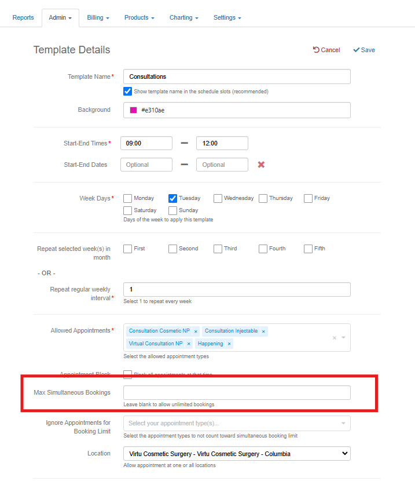
Task: Toggle show template name in schedule slots
Action: coord(128,91)
